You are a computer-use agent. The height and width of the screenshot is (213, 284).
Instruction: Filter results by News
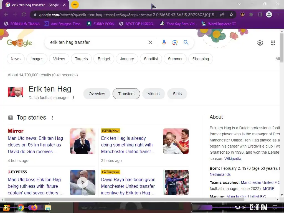16,59
